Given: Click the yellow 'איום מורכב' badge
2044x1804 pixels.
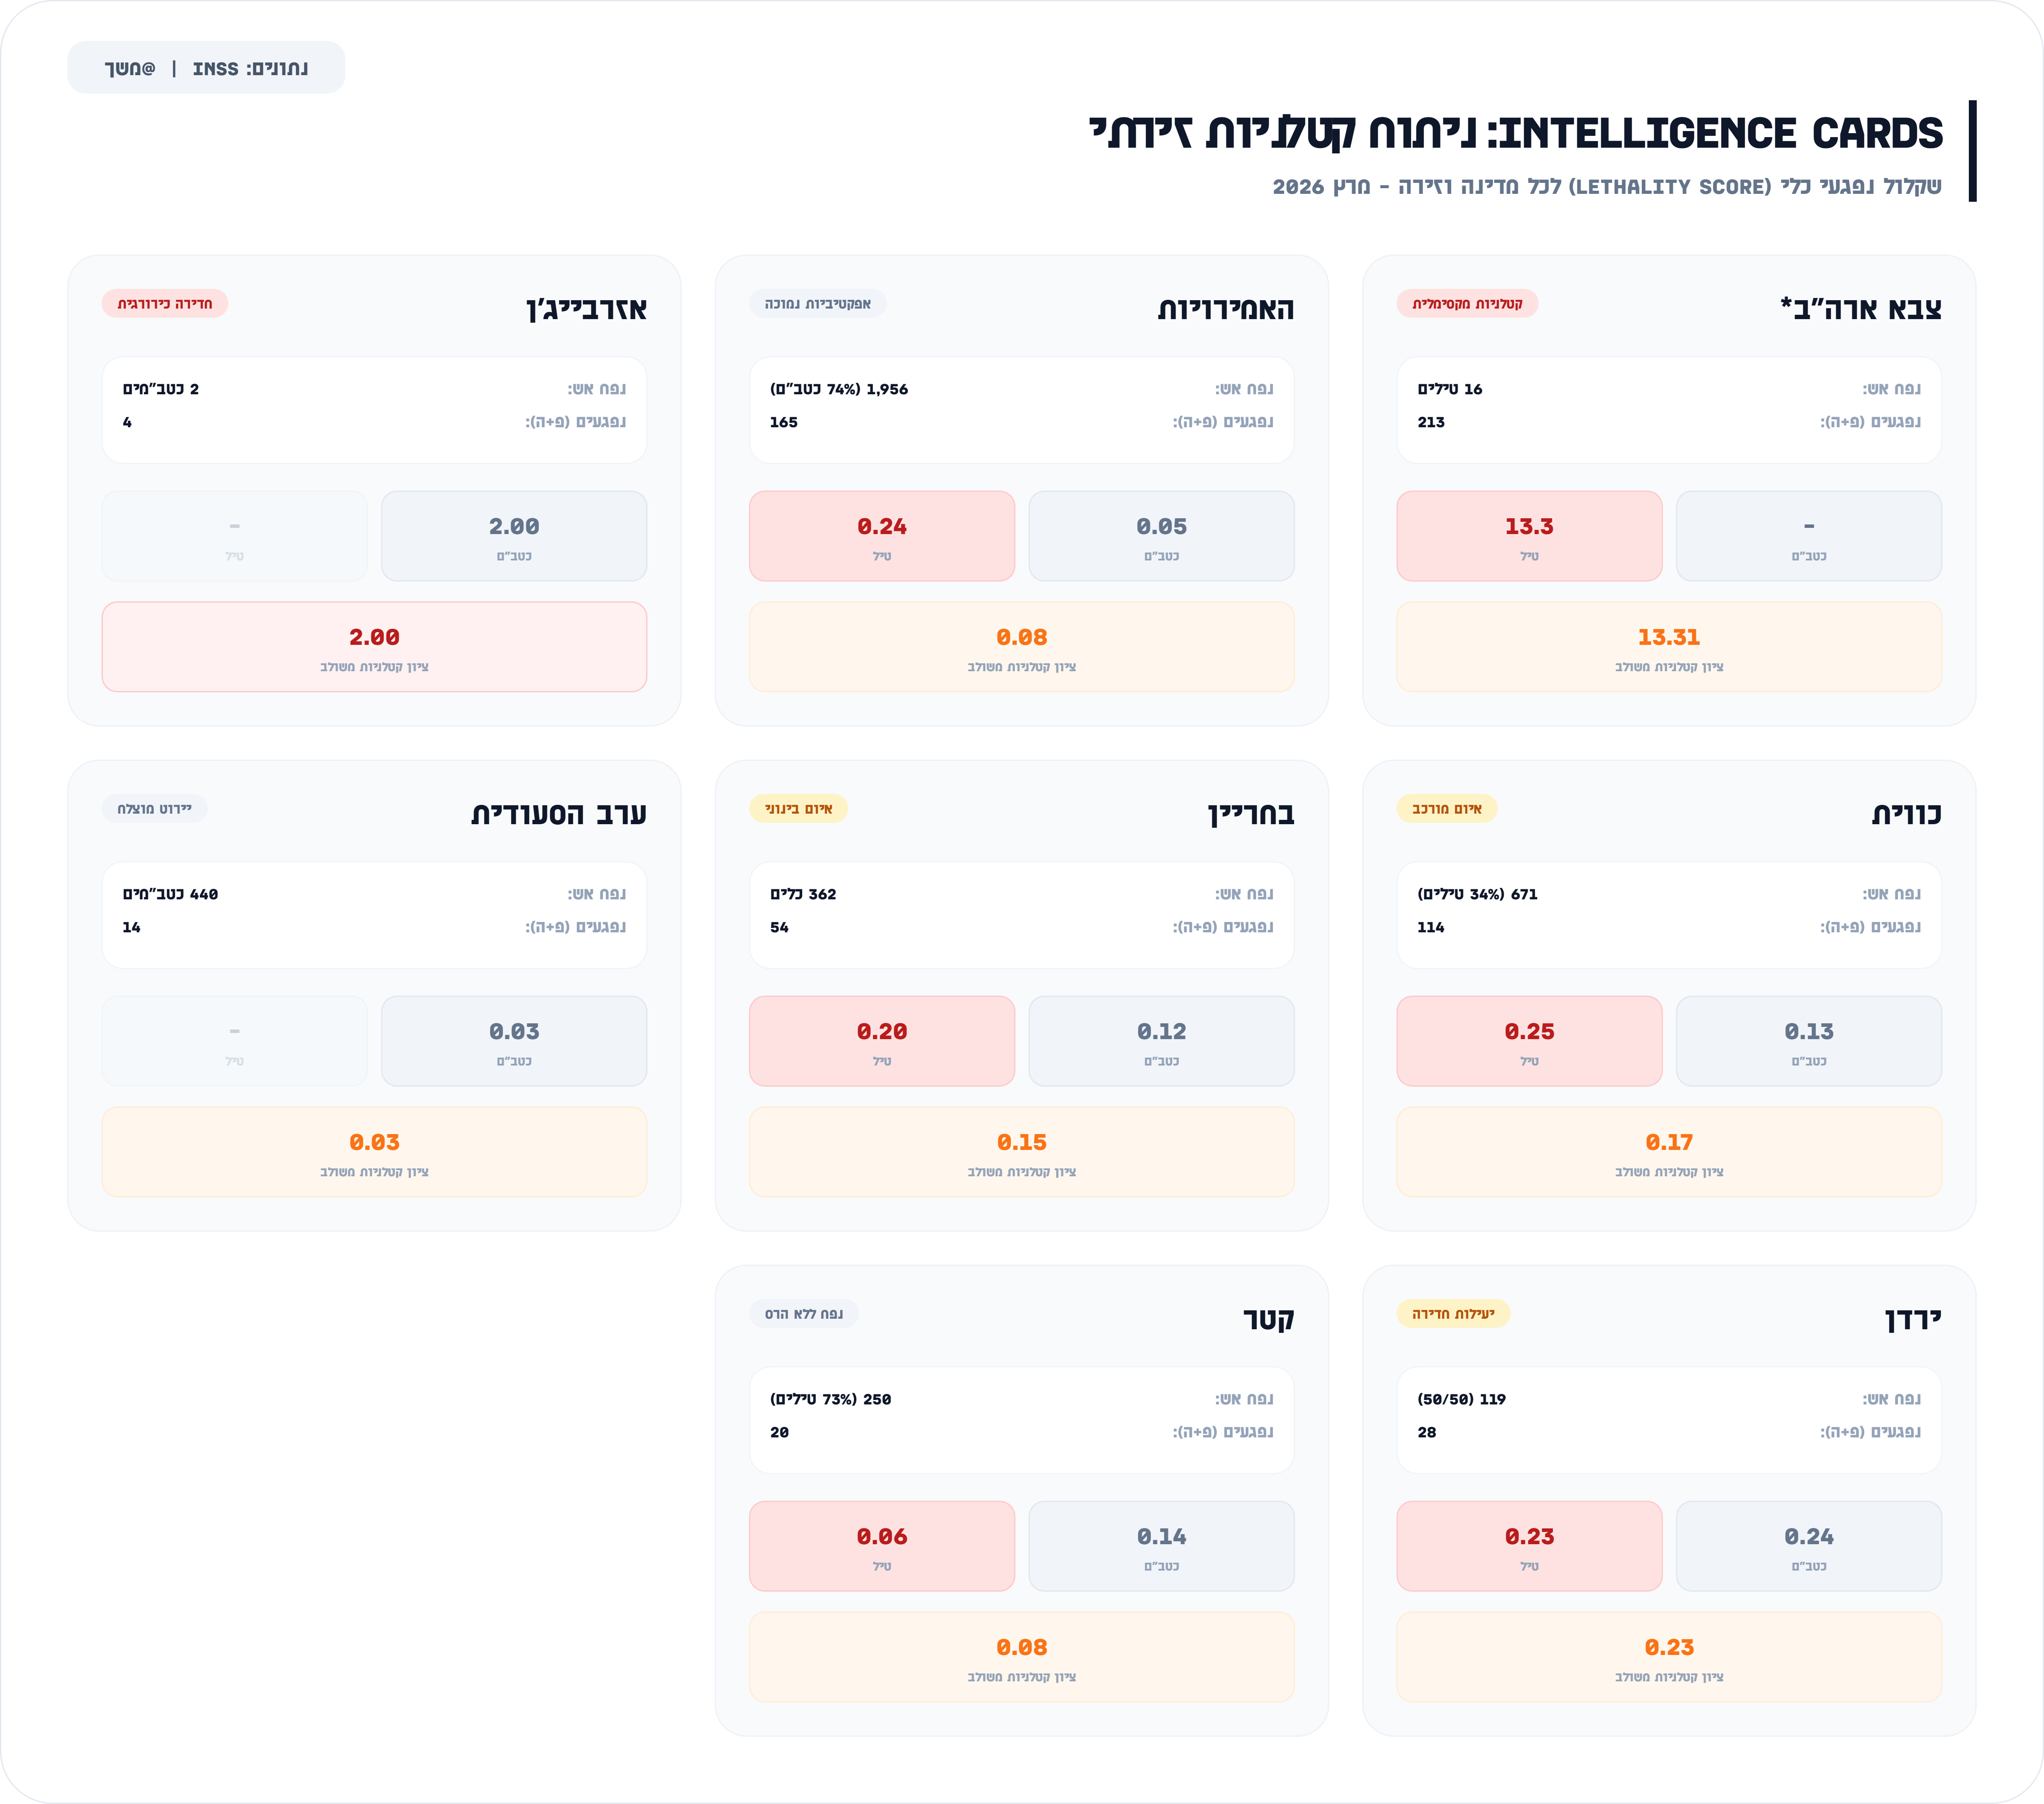Looking at the screenshot, I should pos(1446,809).
